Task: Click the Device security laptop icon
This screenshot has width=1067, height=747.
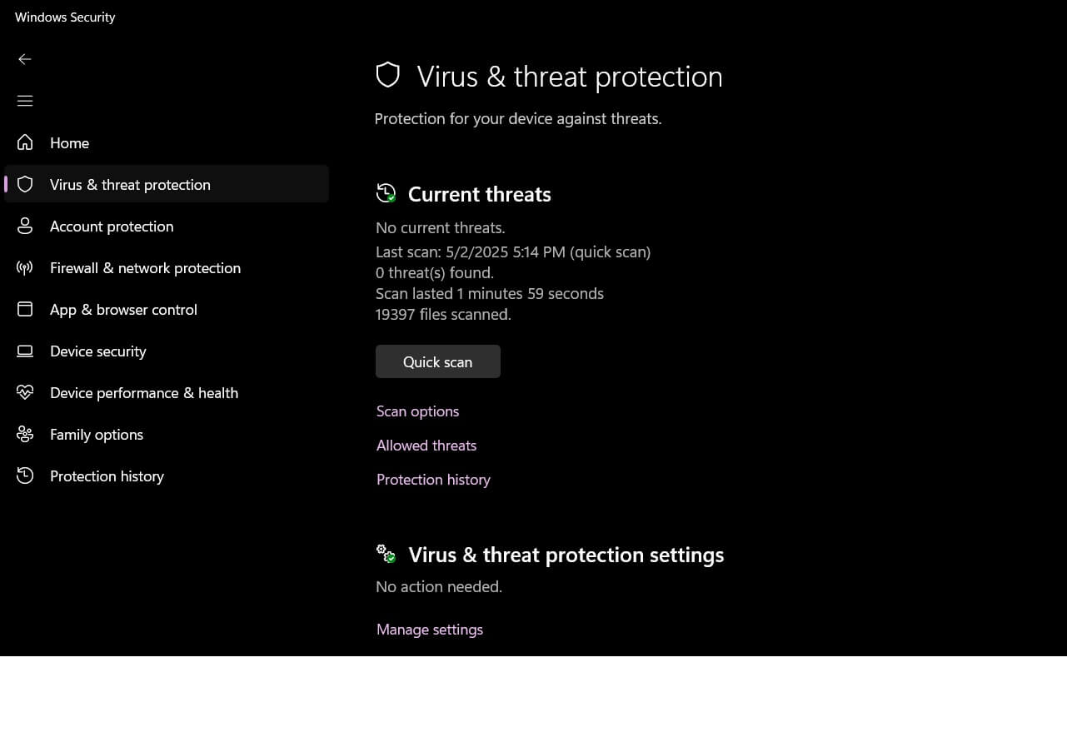Action: [25, 351]
